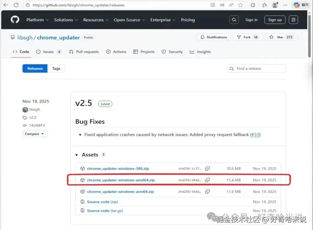Image resolution: width=313 pixels, height=230 pixels.
Task: Open the chrome_updater repository link
Action: pyautogui.click(x=58, y=37)
